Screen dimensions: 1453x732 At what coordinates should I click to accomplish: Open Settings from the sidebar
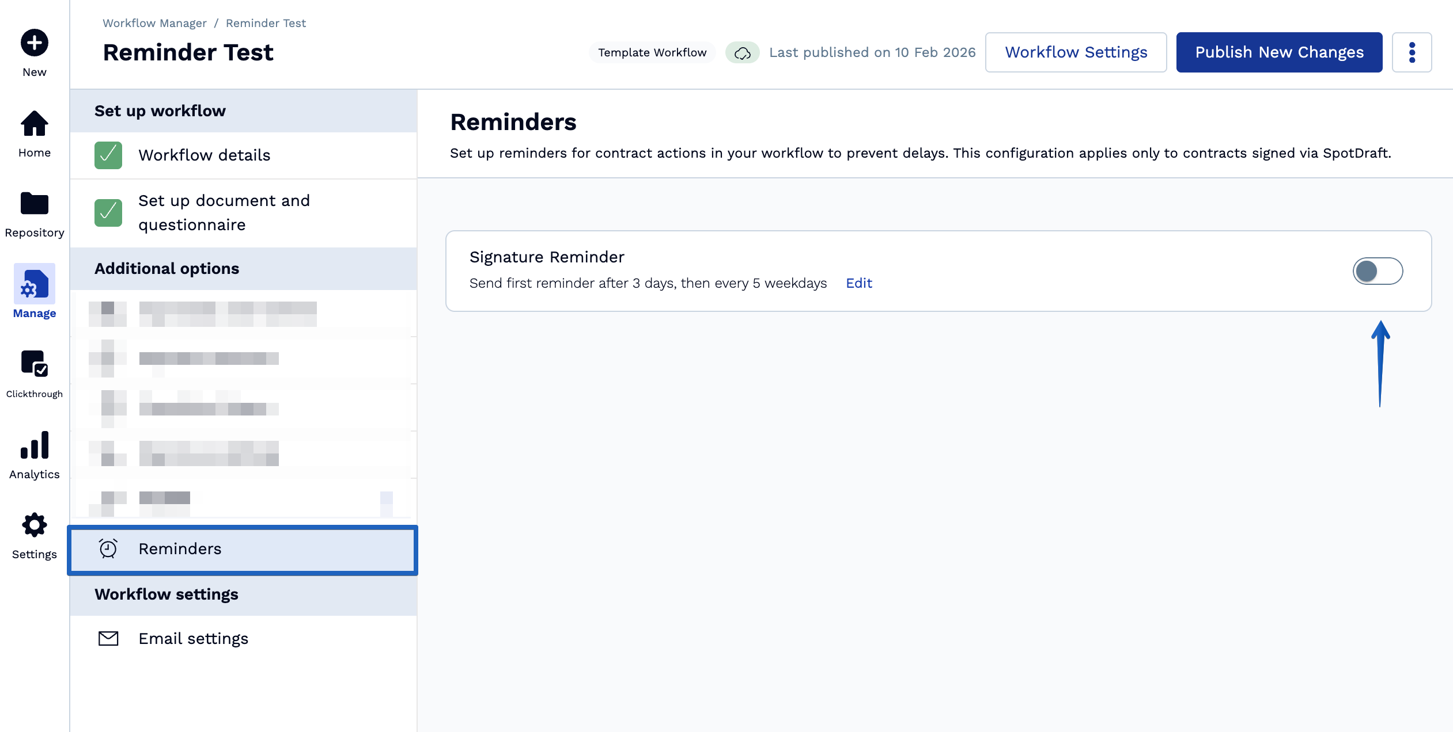pos(34,525)
